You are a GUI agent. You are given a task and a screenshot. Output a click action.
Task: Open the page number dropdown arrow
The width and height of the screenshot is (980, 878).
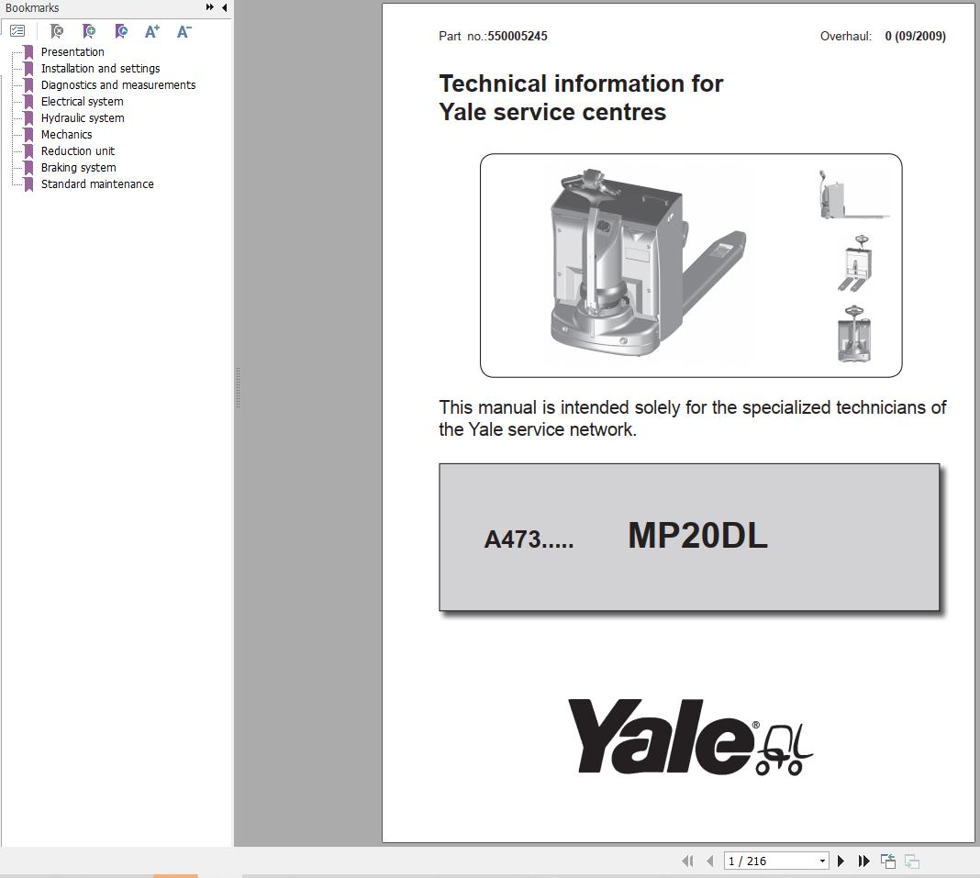tap(822, 861)
